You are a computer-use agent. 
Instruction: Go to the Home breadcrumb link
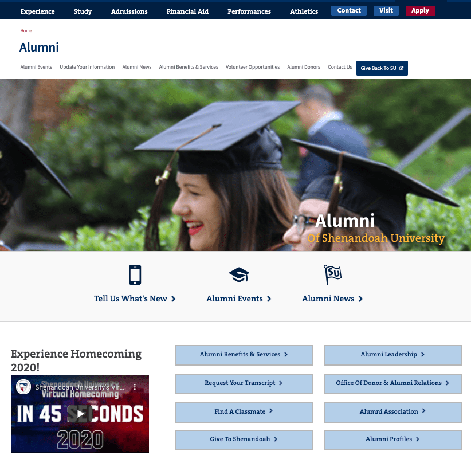tap(26, 30)
